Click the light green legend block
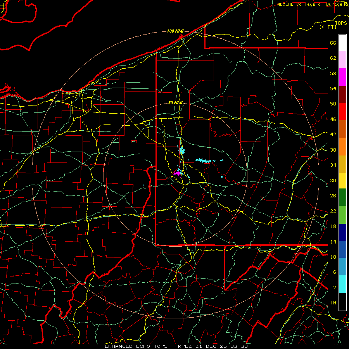Viewport: 349px width, 349px height. (342, 215)
